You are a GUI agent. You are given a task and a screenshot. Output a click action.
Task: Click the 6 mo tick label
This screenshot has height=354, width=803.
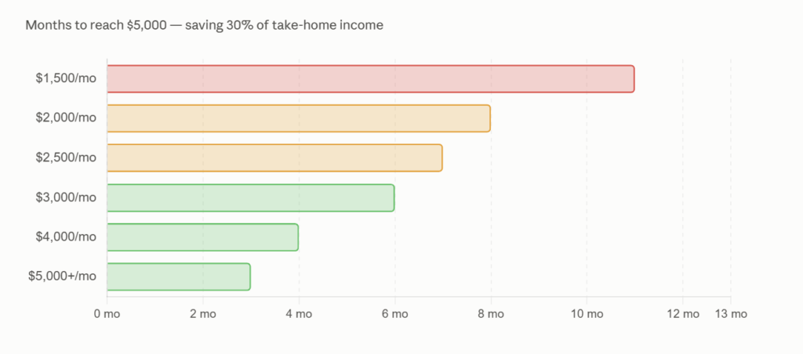395,314
